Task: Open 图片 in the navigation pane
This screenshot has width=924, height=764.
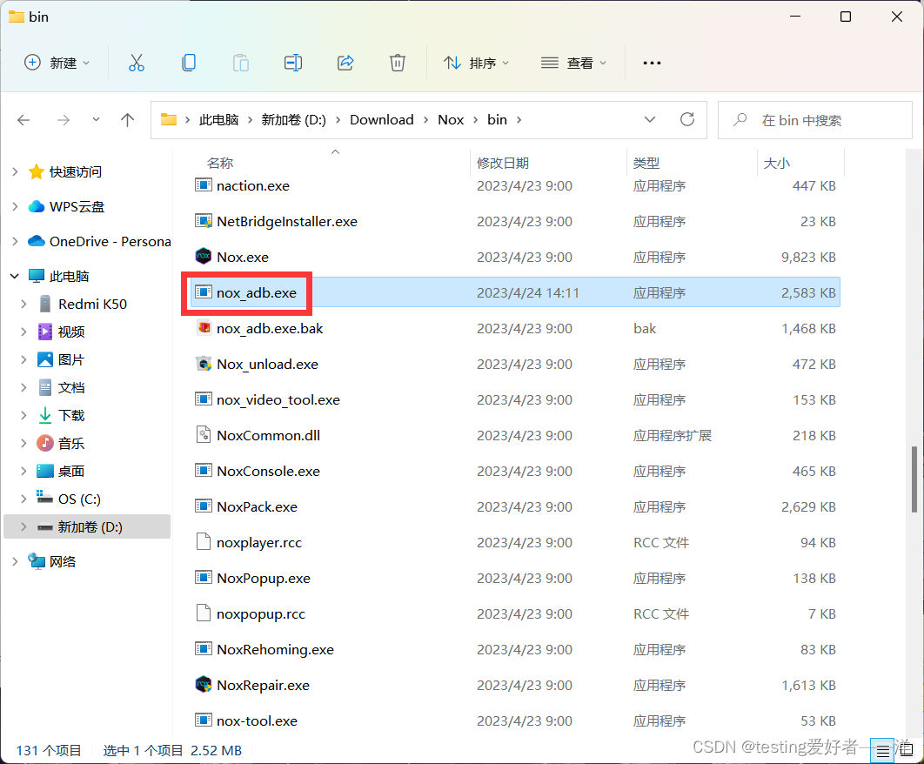Action: tap(61, 359)
